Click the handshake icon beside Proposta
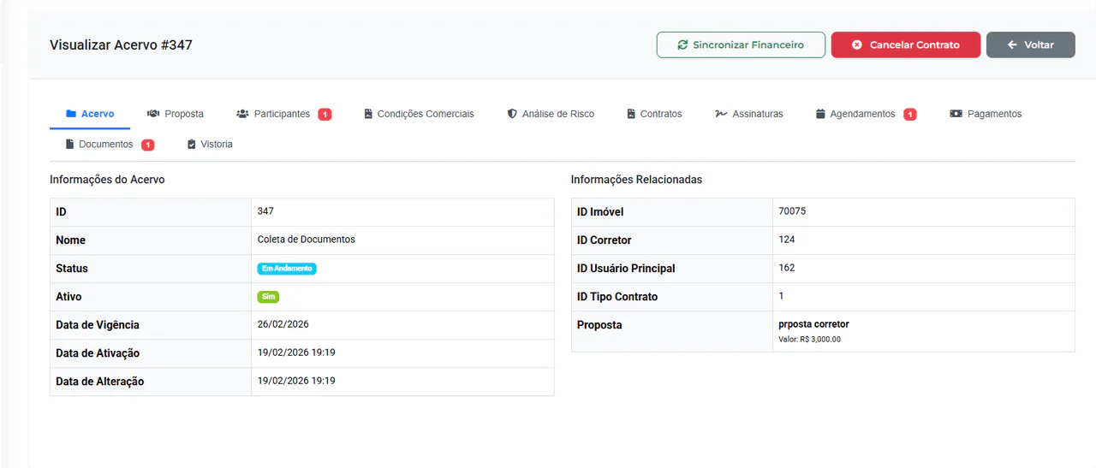Viewport: 1096px width, 468px height. 153,114
